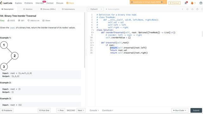Switch to the Discuss (999+) tab
Image resolution: width=203 pixels, height=114 pixels.
pyautogui.click(x=48, y=9)
